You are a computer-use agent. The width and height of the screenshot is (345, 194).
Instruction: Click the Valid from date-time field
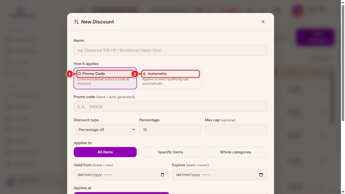pos(121,175)
